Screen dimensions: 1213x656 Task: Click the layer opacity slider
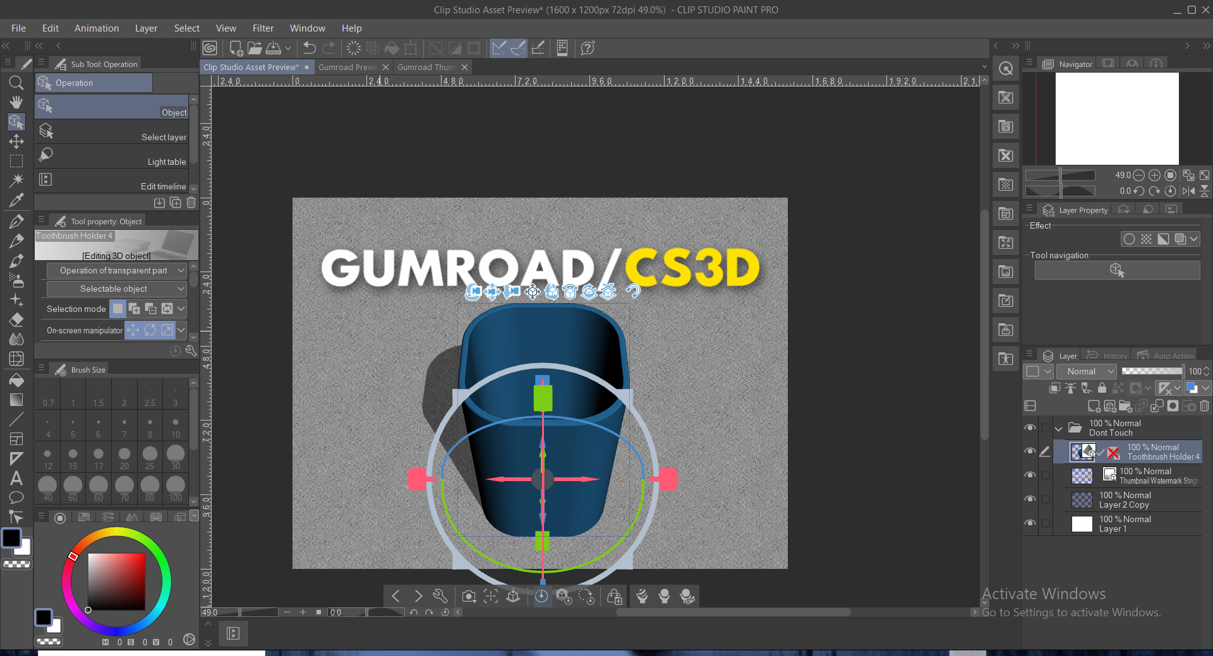(x=1152, y=371)
